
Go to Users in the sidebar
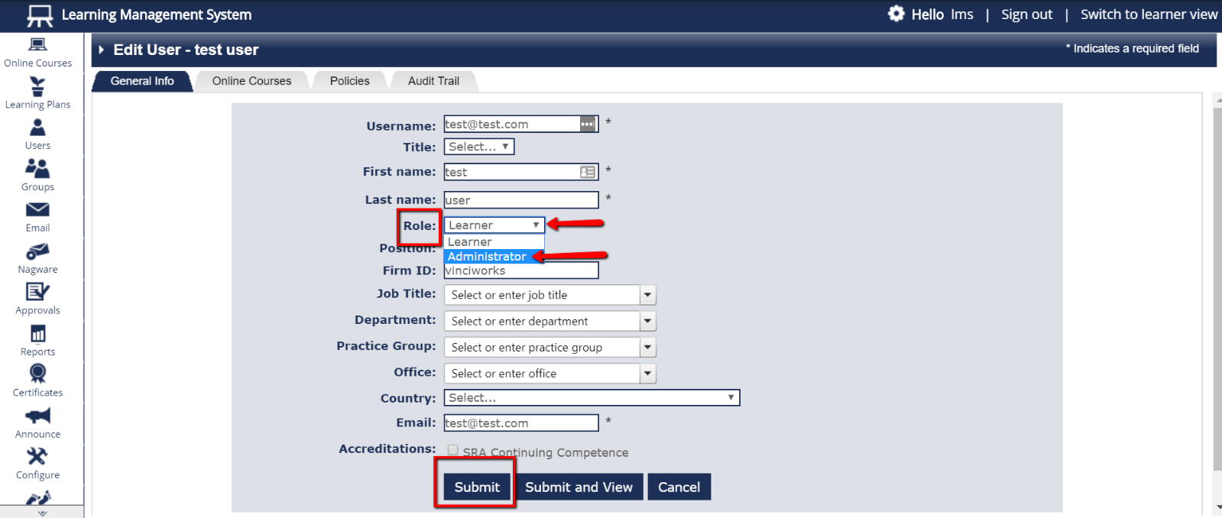tap(37, 134)
